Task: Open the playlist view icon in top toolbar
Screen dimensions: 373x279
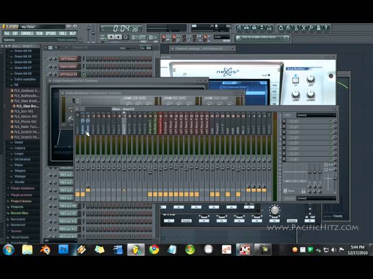Action: (x=239, y=28)
